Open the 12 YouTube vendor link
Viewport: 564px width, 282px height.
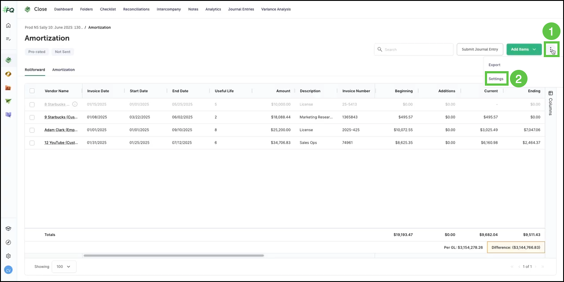(x=61, y=143)
